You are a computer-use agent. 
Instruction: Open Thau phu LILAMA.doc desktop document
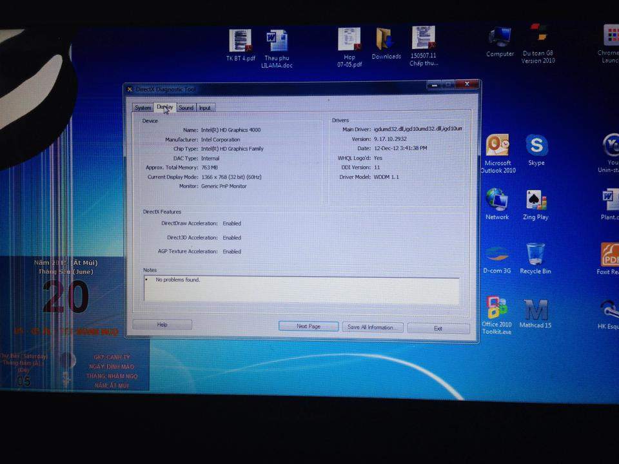coord(277,48)
